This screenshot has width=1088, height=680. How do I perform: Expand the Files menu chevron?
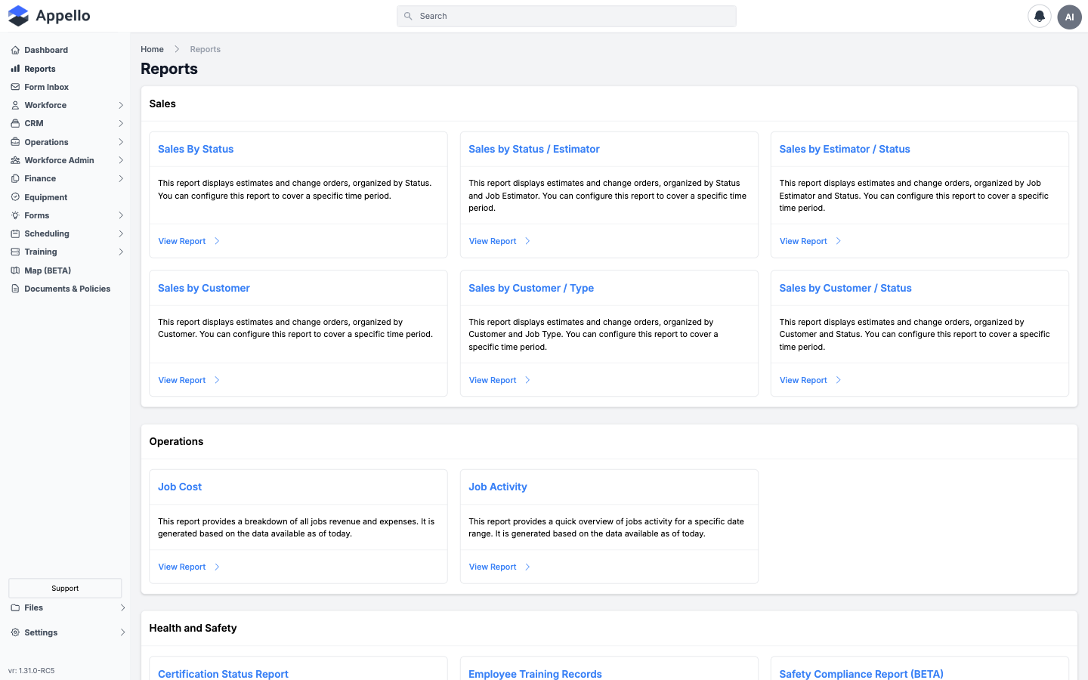point(122,607)
